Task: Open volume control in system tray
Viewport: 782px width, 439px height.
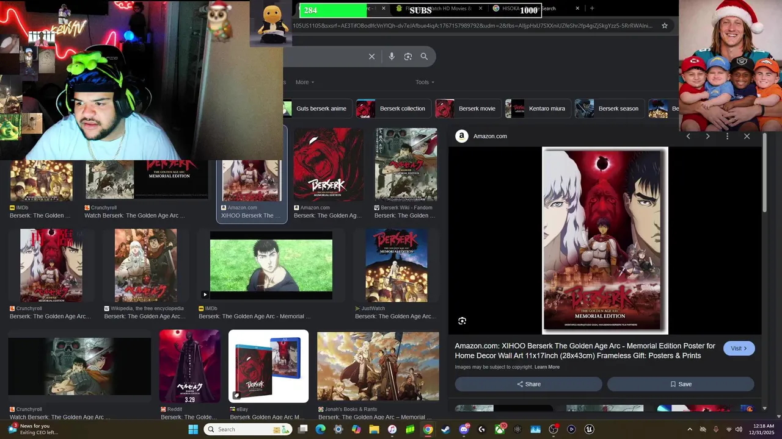Action: [x=739, y=429]
